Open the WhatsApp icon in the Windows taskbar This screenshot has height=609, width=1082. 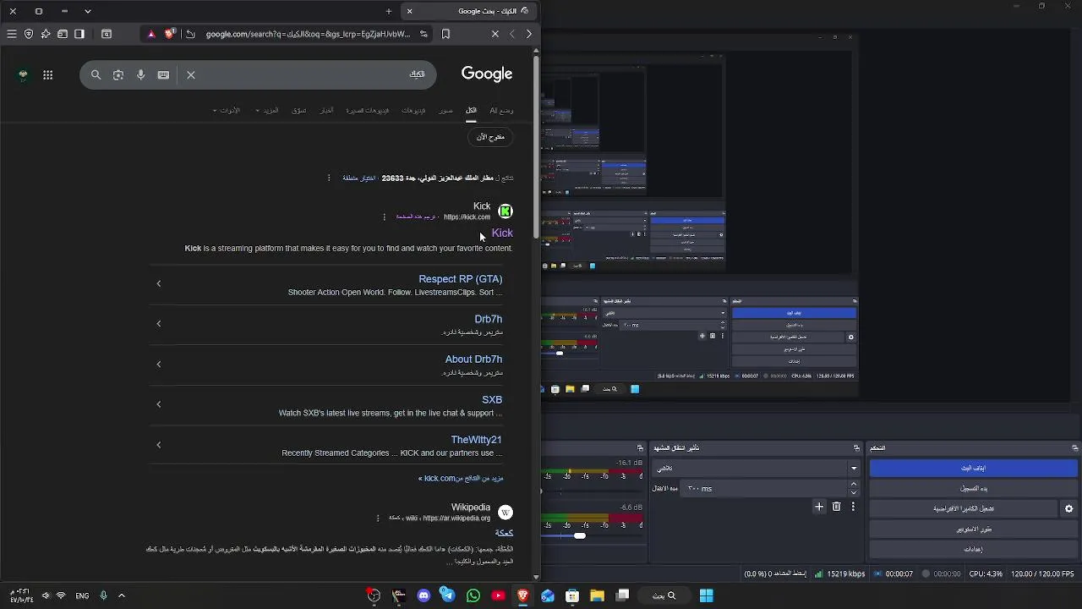pos(473,595)
